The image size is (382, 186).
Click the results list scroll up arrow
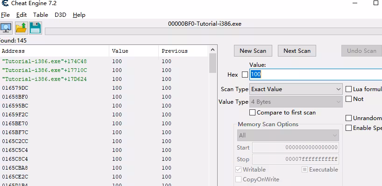pos(212,50)
